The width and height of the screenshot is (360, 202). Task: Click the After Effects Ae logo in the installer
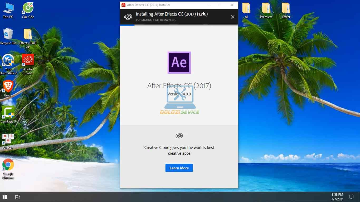[x=179, y=63]
